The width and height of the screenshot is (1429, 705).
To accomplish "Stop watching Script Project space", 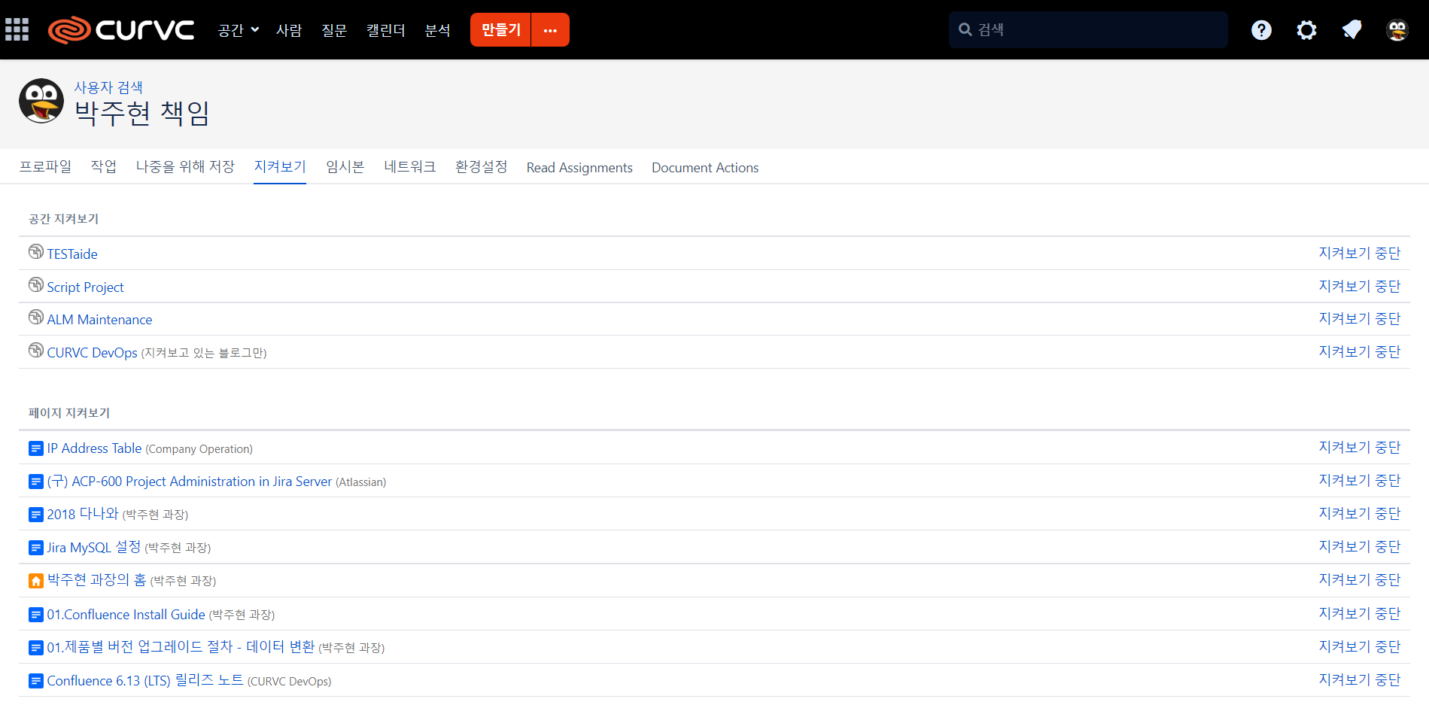I will 1360,286.
